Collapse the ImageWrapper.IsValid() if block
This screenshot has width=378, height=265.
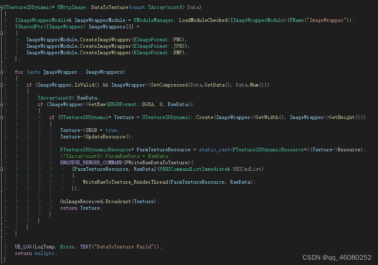coord(2,85)
